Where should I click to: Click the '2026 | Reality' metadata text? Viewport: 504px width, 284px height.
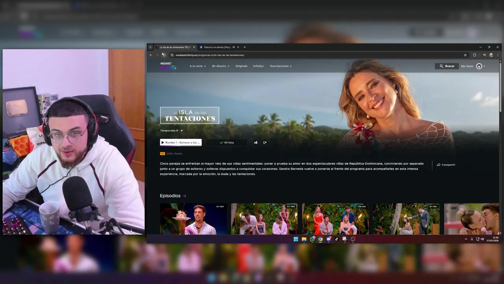pyautogui.click(x=174, y=153)
